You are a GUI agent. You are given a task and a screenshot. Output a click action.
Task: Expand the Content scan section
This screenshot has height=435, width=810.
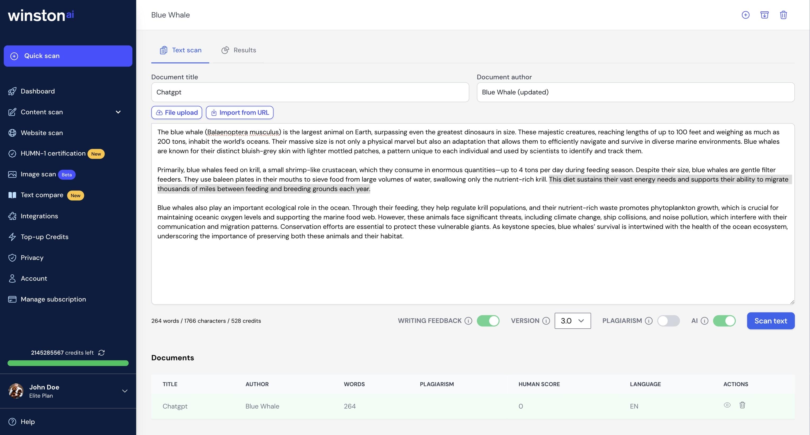118,112
